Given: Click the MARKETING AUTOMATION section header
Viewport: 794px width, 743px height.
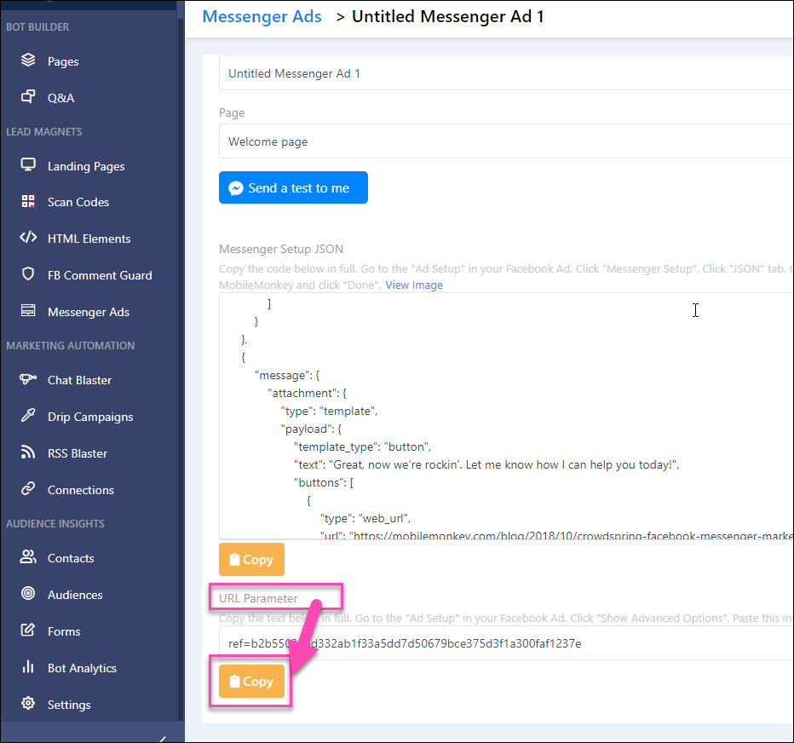Looking at the screenshot, I should click(x=71, y=345).
